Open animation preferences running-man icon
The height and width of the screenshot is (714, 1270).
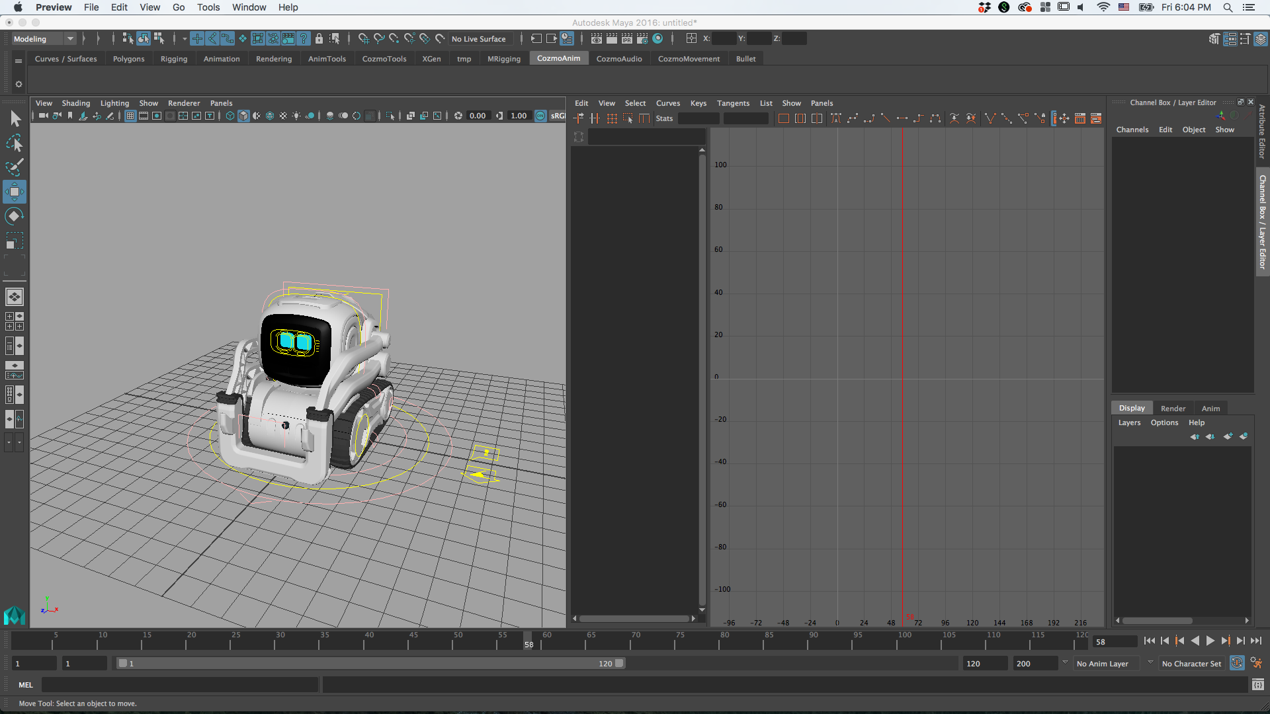(x=1256, y=663)
